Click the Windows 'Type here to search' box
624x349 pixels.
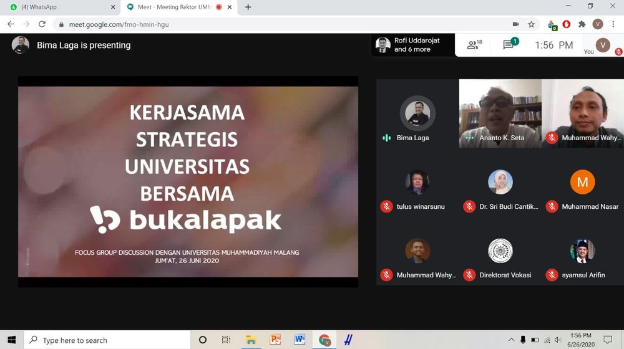coord(107,340)
